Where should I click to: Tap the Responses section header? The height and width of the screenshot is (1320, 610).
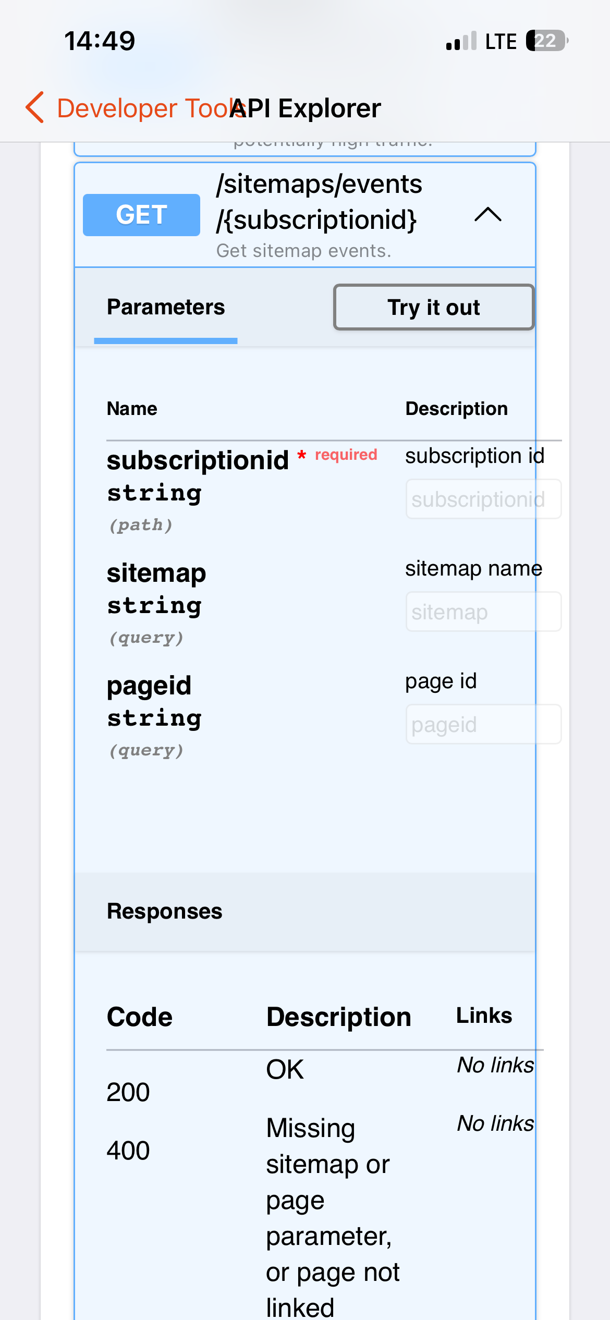point(165,911)
